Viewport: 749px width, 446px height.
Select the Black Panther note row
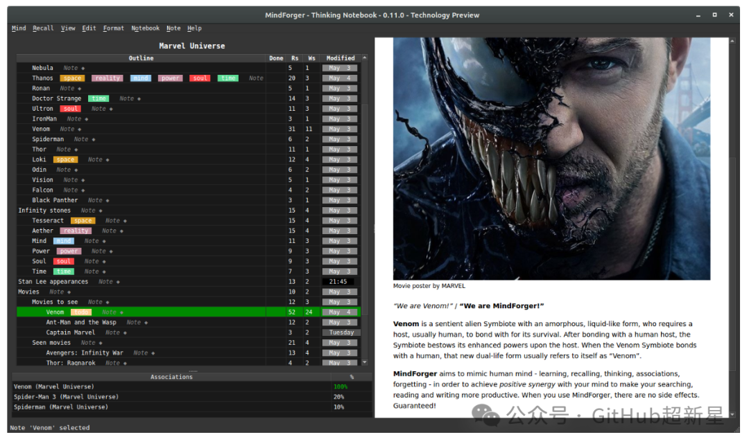click(189, 200)
